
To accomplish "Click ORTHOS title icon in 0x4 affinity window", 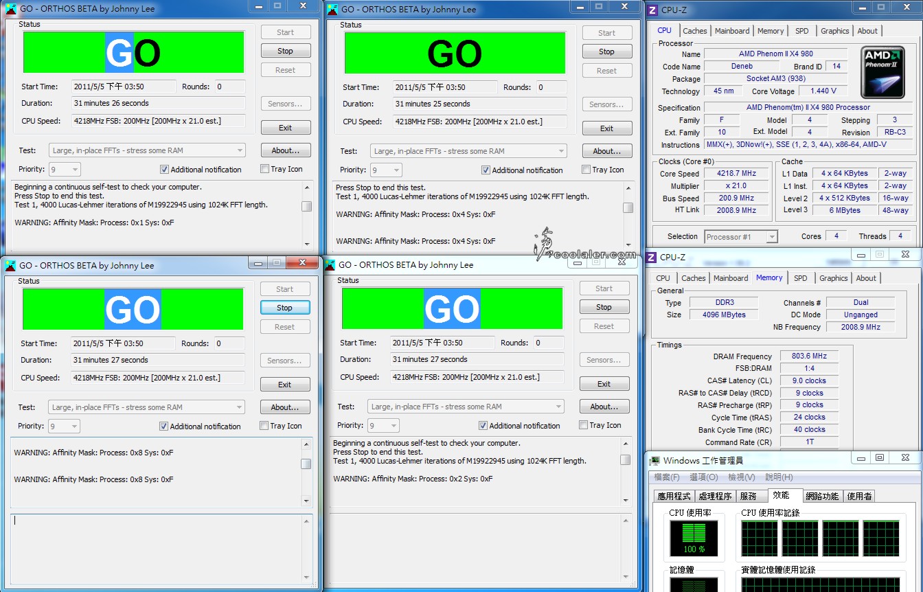I will click(333, 10).
